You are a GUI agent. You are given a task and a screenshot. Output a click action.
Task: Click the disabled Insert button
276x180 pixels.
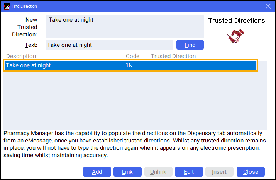tap(219, 172)
